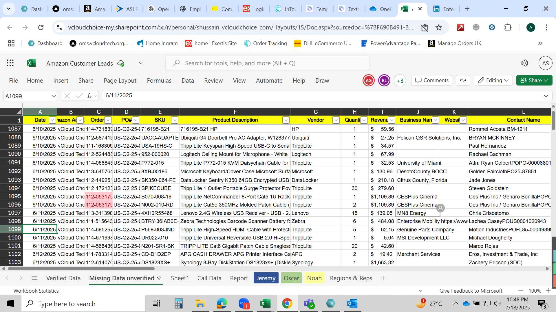Open the Product Description filter dropdown
The width and height of the screenshot is (556, 312).
pos(286,120)
